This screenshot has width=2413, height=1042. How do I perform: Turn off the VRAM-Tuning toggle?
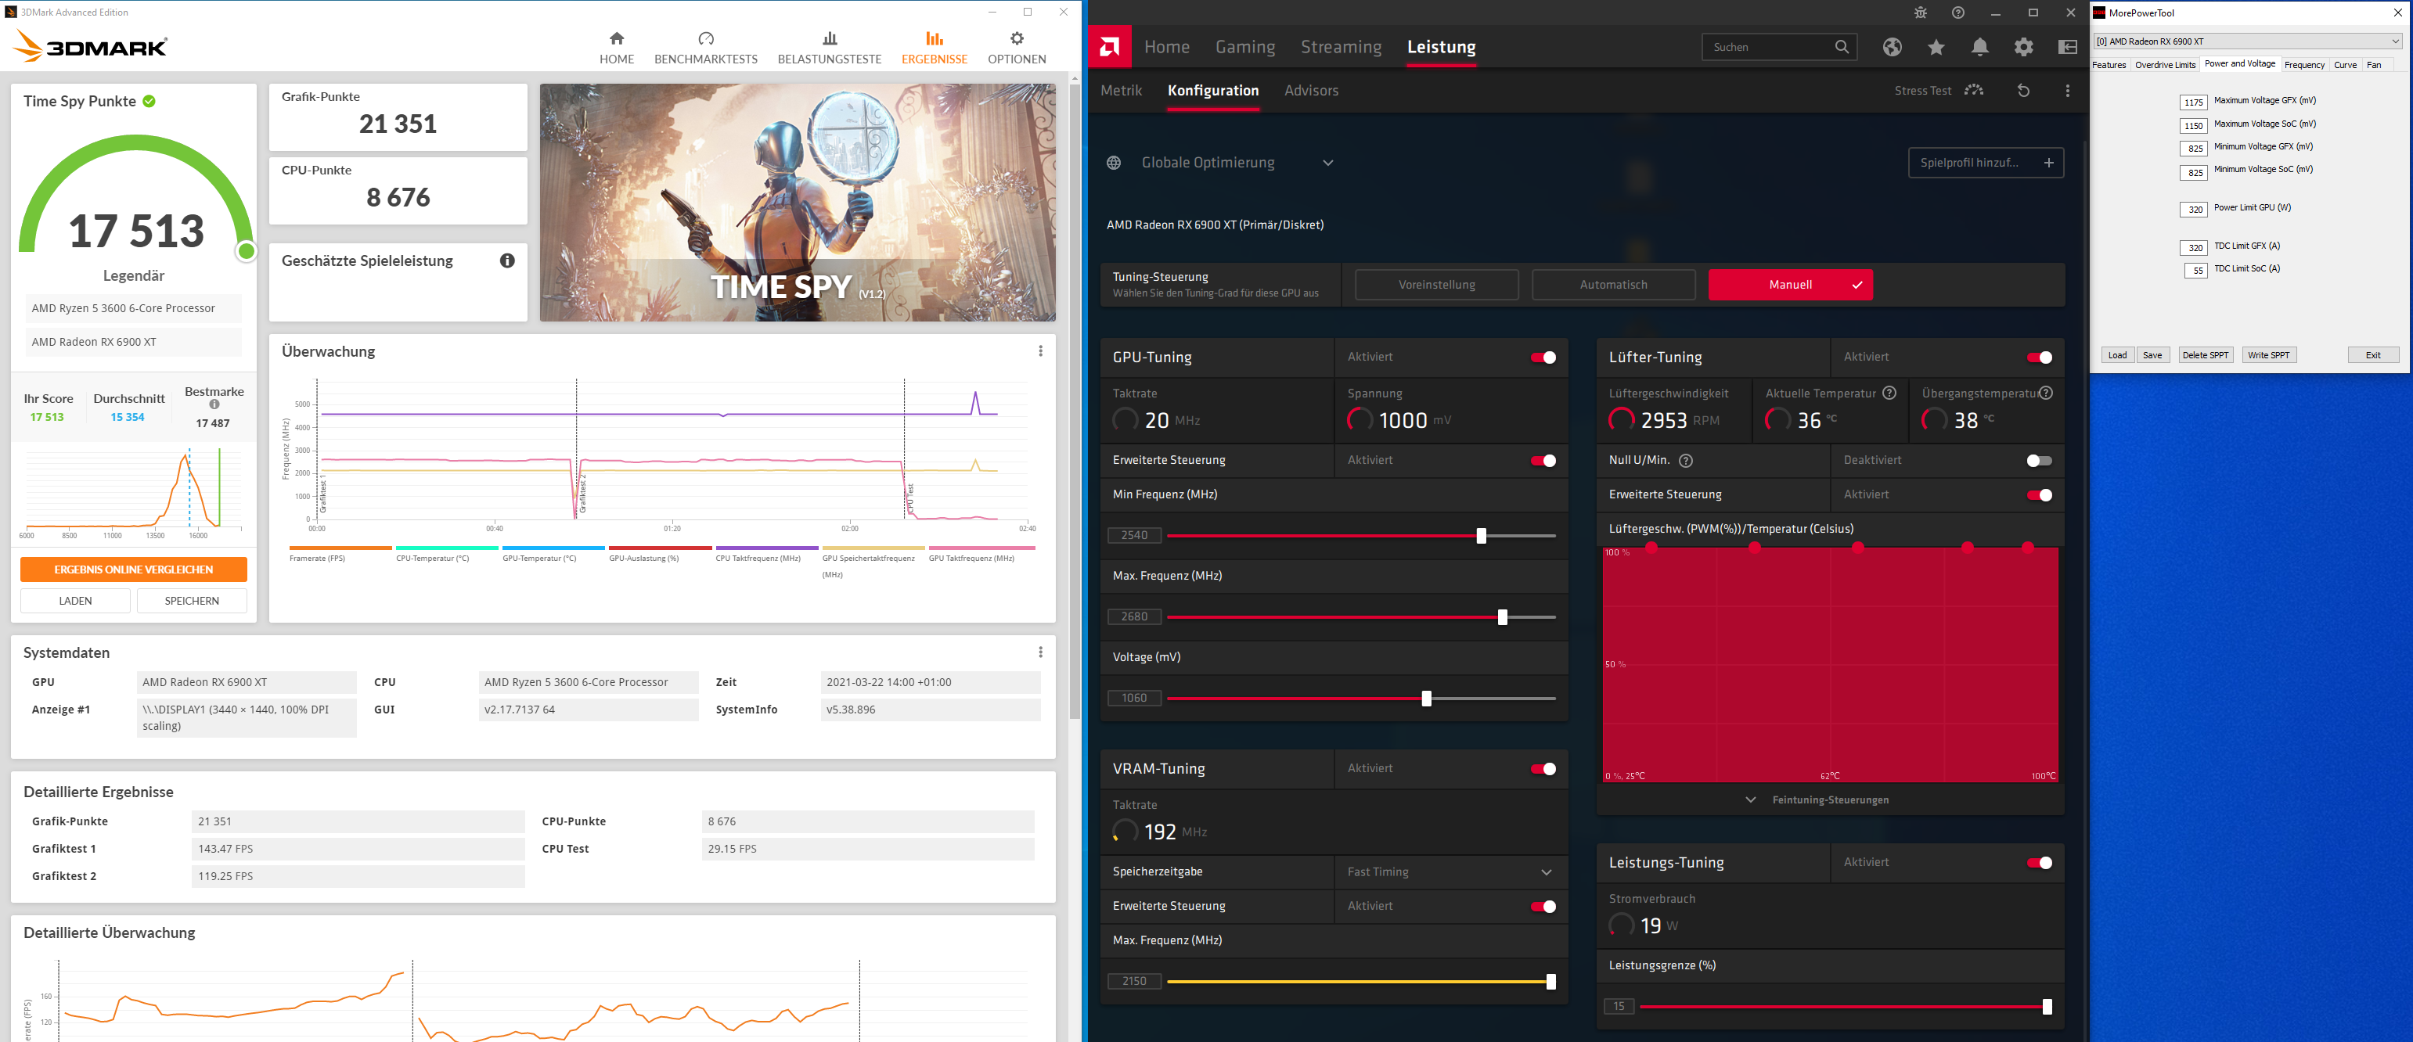click(x=1543, y=769)
